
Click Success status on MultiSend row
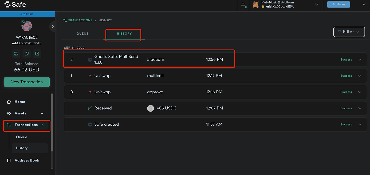click(x=346, y=60)
